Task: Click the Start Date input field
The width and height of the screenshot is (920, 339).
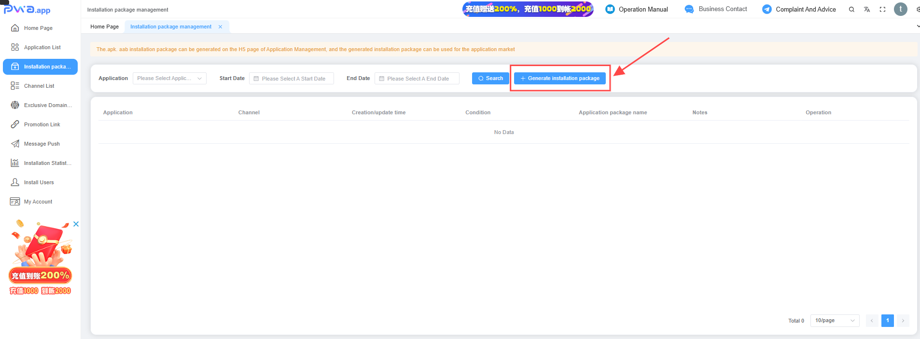Action: coord(292,79)
